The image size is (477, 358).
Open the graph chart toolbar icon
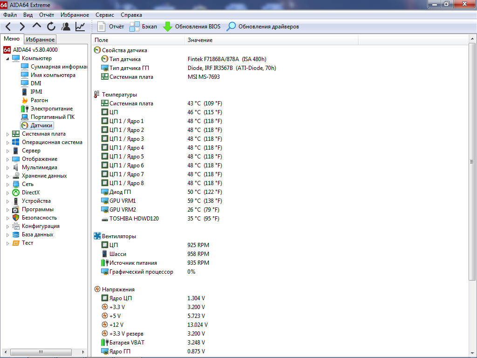click(x=80, y=27)
